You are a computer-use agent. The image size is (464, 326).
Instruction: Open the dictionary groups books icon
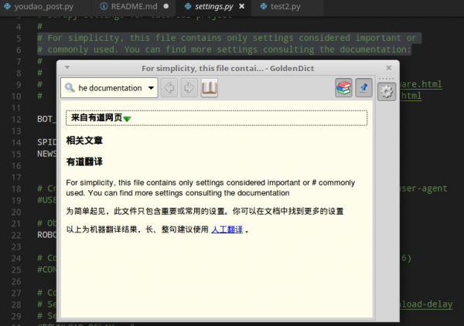(343, 88)
